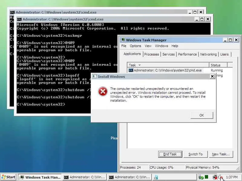This screenshot has width=242, height=181.
Task: Minimize the front cmd.exe window
Action: pyautogui.click(x=197, y=19)
